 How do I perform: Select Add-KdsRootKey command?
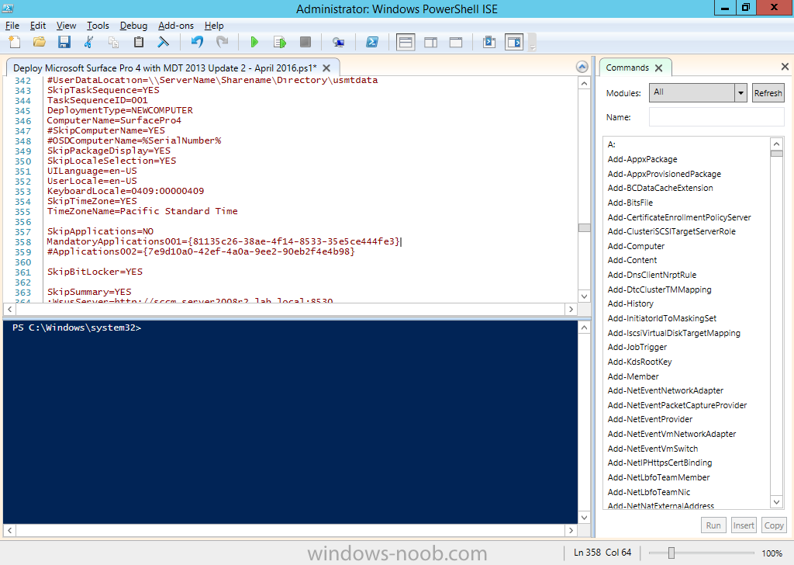(640, 362)
